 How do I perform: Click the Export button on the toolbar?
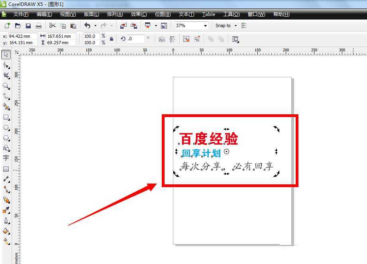pyautogui.click(x=135, y=25)
